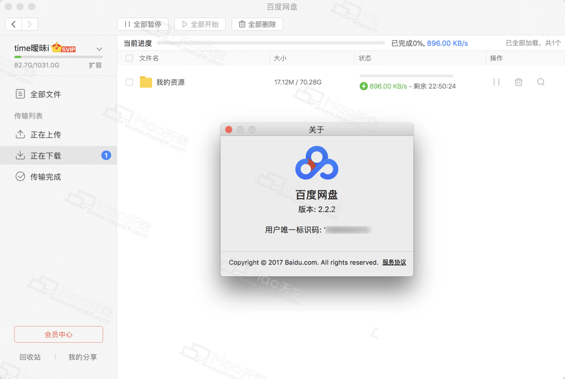Click the 全部暂停 pause-all button
Image resolution: width=565 pixels, height=379 pixels.
click(x=143, y=24)
